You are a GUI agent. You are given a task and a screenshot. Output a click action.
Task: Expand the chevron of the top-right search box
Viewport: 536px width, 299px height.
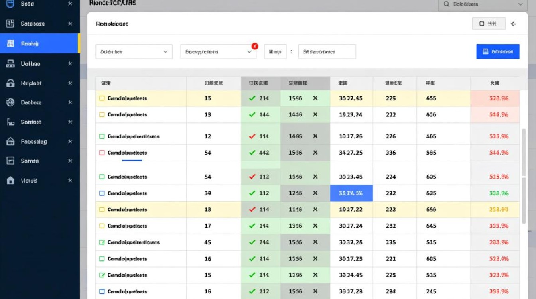[x=520, y=4]
